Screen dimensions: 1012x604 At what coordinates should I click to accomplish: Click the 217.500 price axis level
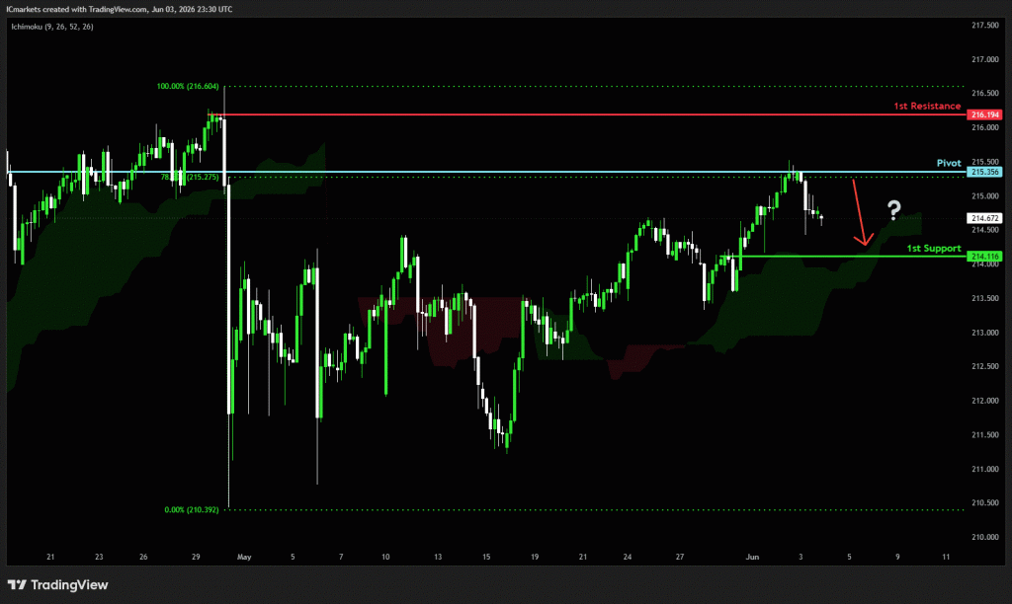click(985, 25)
